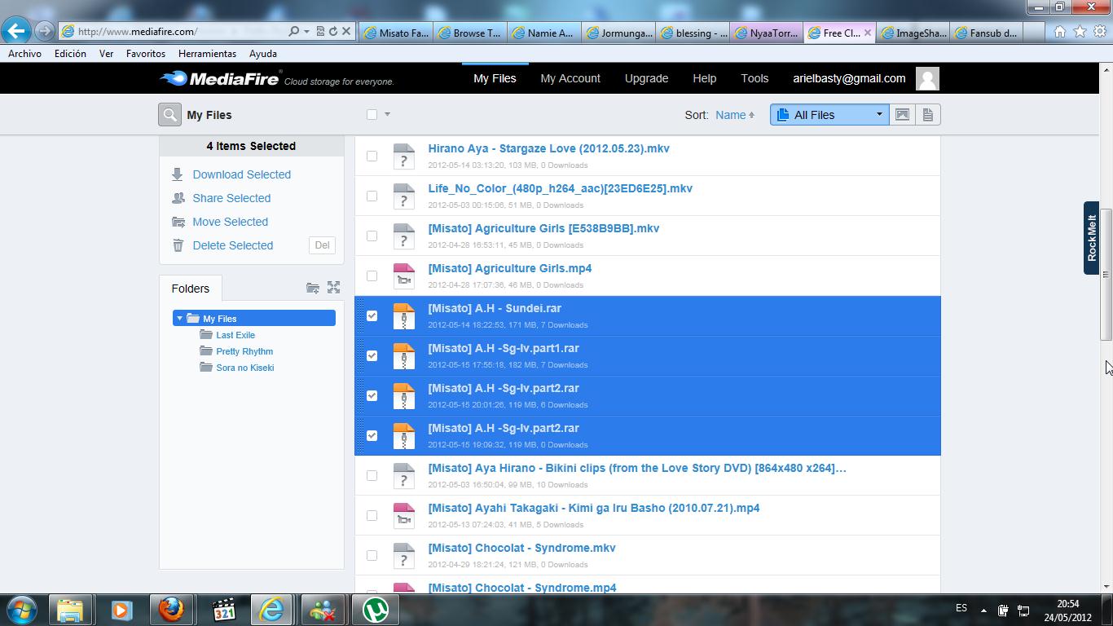Click the MediaFire logo
This screenshot has height=626, width=1113.
point(221,78)
